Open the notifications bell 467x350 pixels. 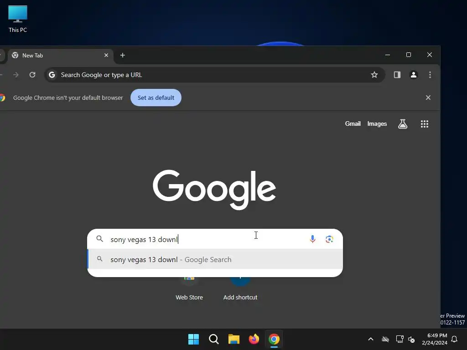(454, 339)
